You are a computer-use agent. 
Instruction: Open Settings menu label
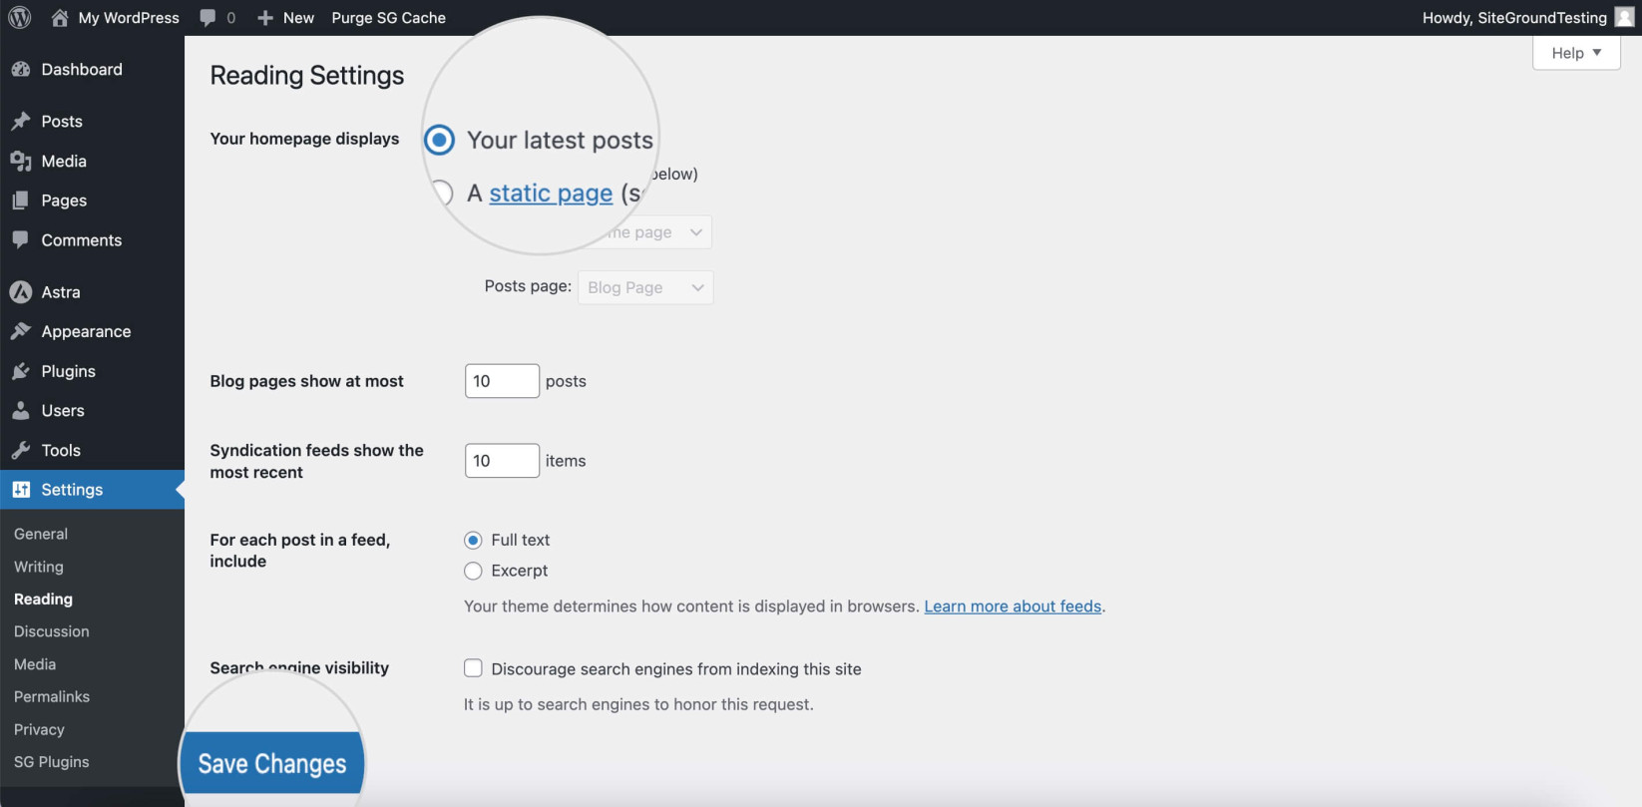click(72, 490)
